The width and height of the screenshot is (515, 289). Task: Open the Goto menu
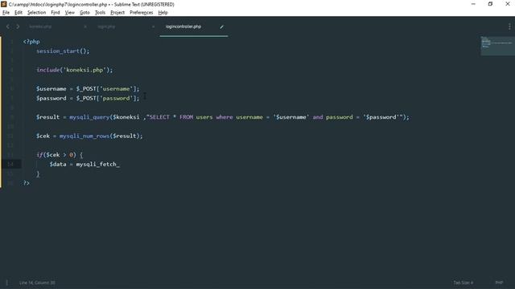pyautogui.click(x=84, y=13)
